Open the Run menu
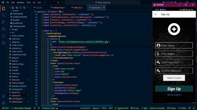Image resolution: width=197 pixels, height=110 pixels. pyautogui.click(x=39, y=2)
